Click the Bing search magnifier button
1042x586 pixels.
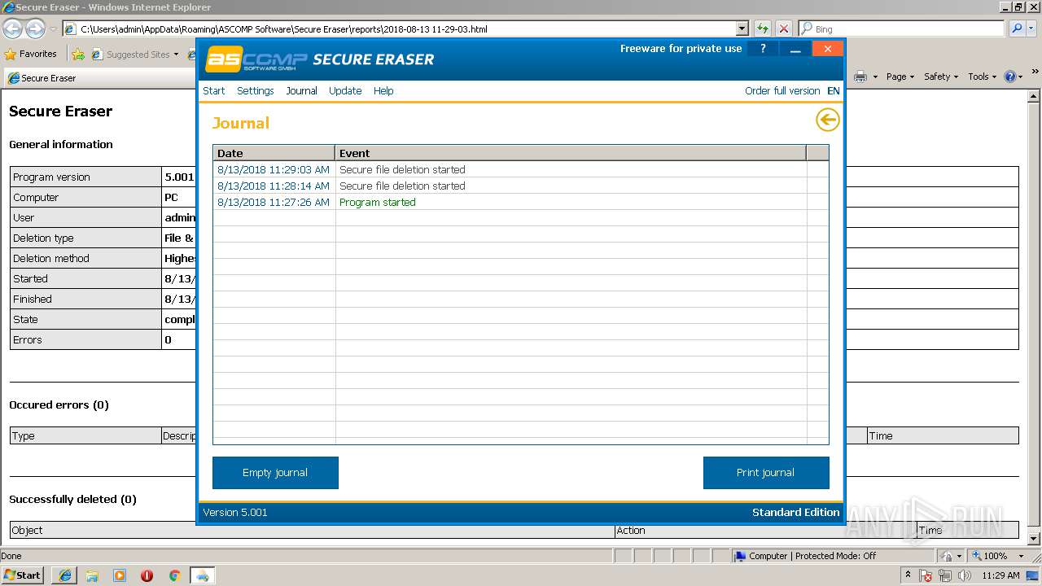pyautogui.click(x=1017, y=28)
